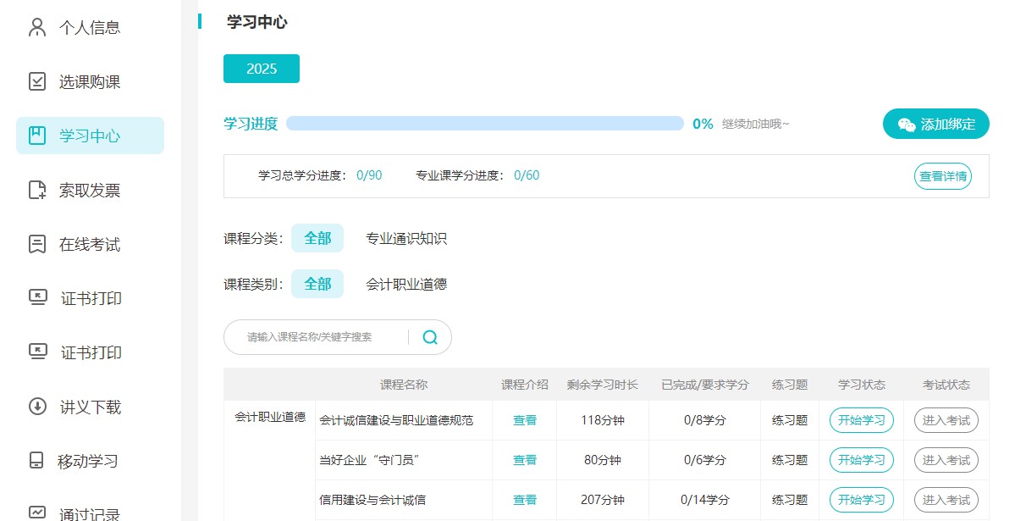This screenshot has height=521, width=1015.
Task: Click the 选课购课 checklist icon
Action: click(37, 81)
